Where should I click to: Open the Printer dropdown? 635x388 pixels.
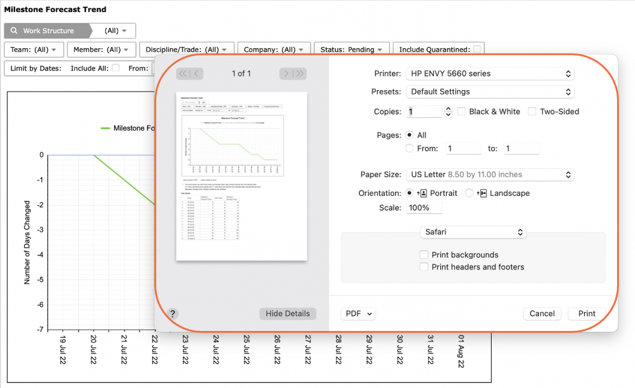click(x=490, y=74)
